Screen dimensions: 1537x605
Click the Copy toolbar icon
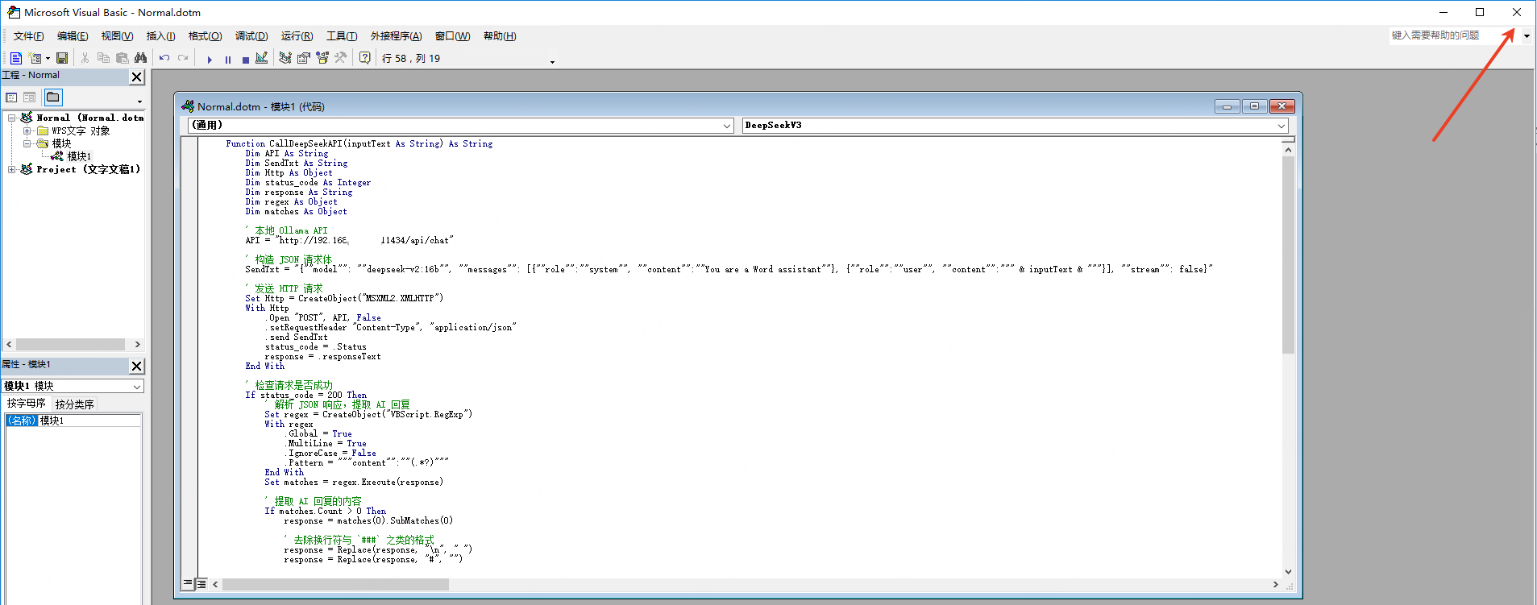(x=103, y=58)
